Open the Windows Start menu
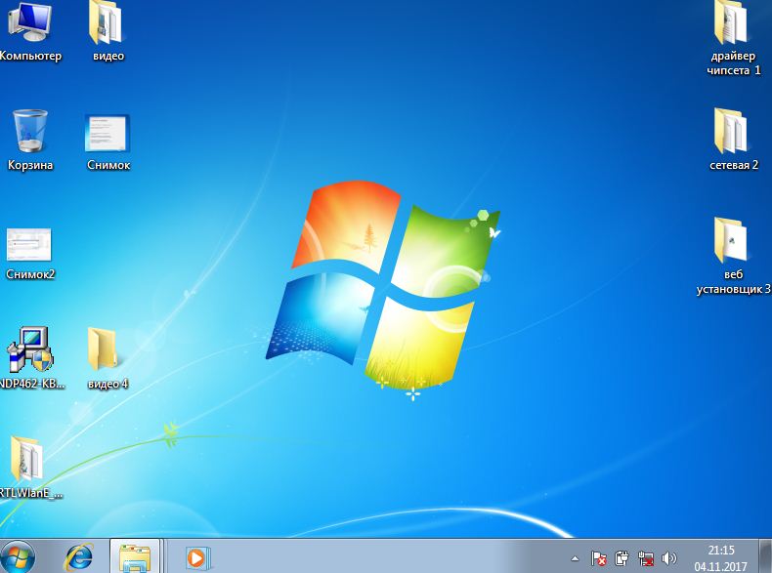 click(21, 556)
